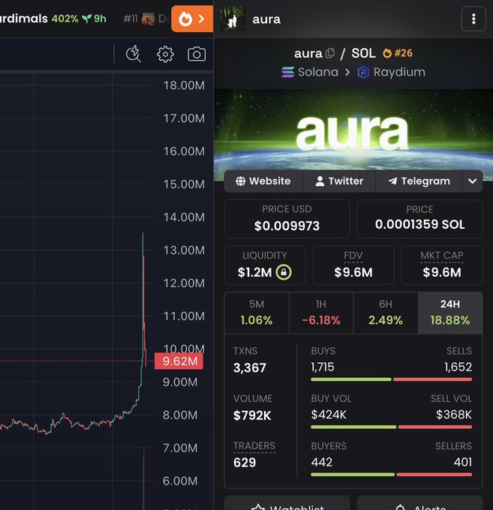Click the 18.00M price axis label
Viewport: 493px width, 510px height.
click(x=184, y=85)
